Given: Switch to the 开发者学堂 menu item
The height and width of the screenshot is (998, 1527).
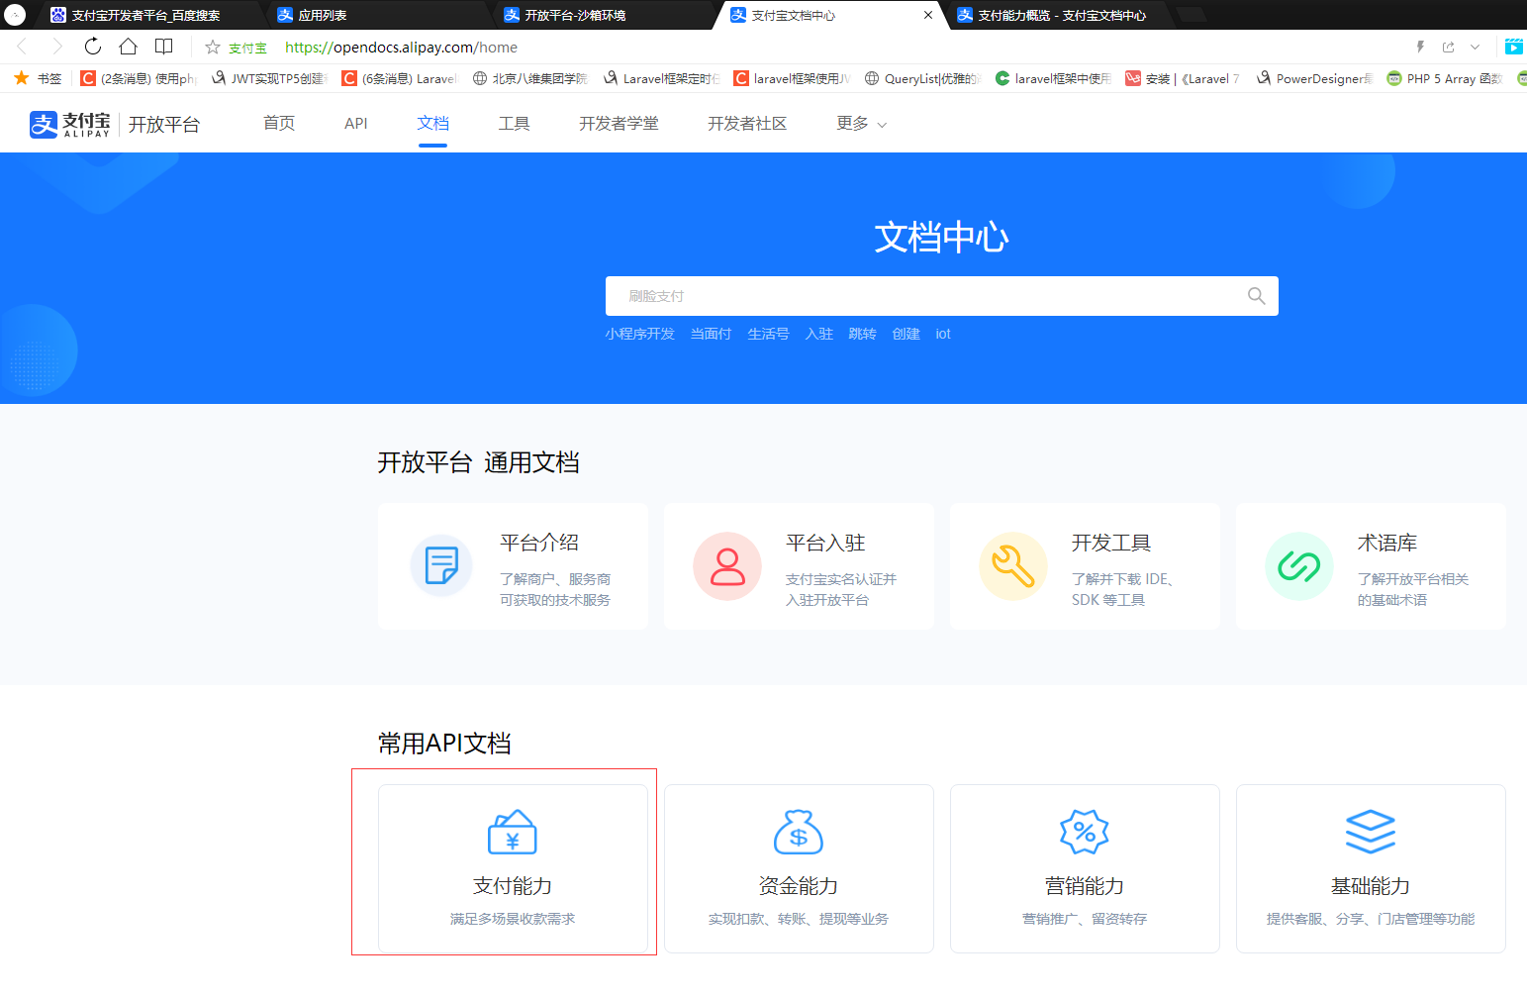Looking at the screenshot, I should (619, 123).
